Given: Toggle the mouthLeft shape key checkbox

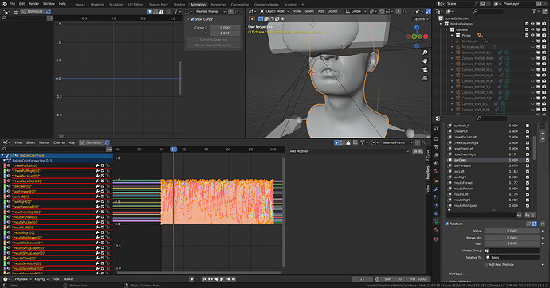Looking at the screenshot, I should click(527, 194).
